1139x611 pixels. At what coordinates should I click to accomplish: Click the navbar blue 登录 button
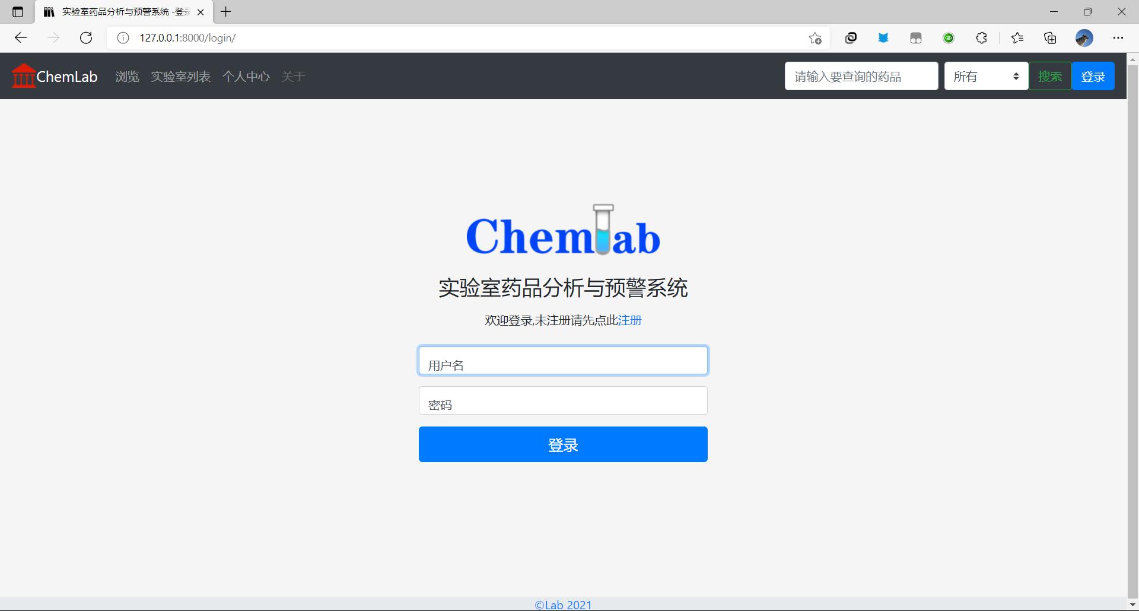click(1093, 76)
